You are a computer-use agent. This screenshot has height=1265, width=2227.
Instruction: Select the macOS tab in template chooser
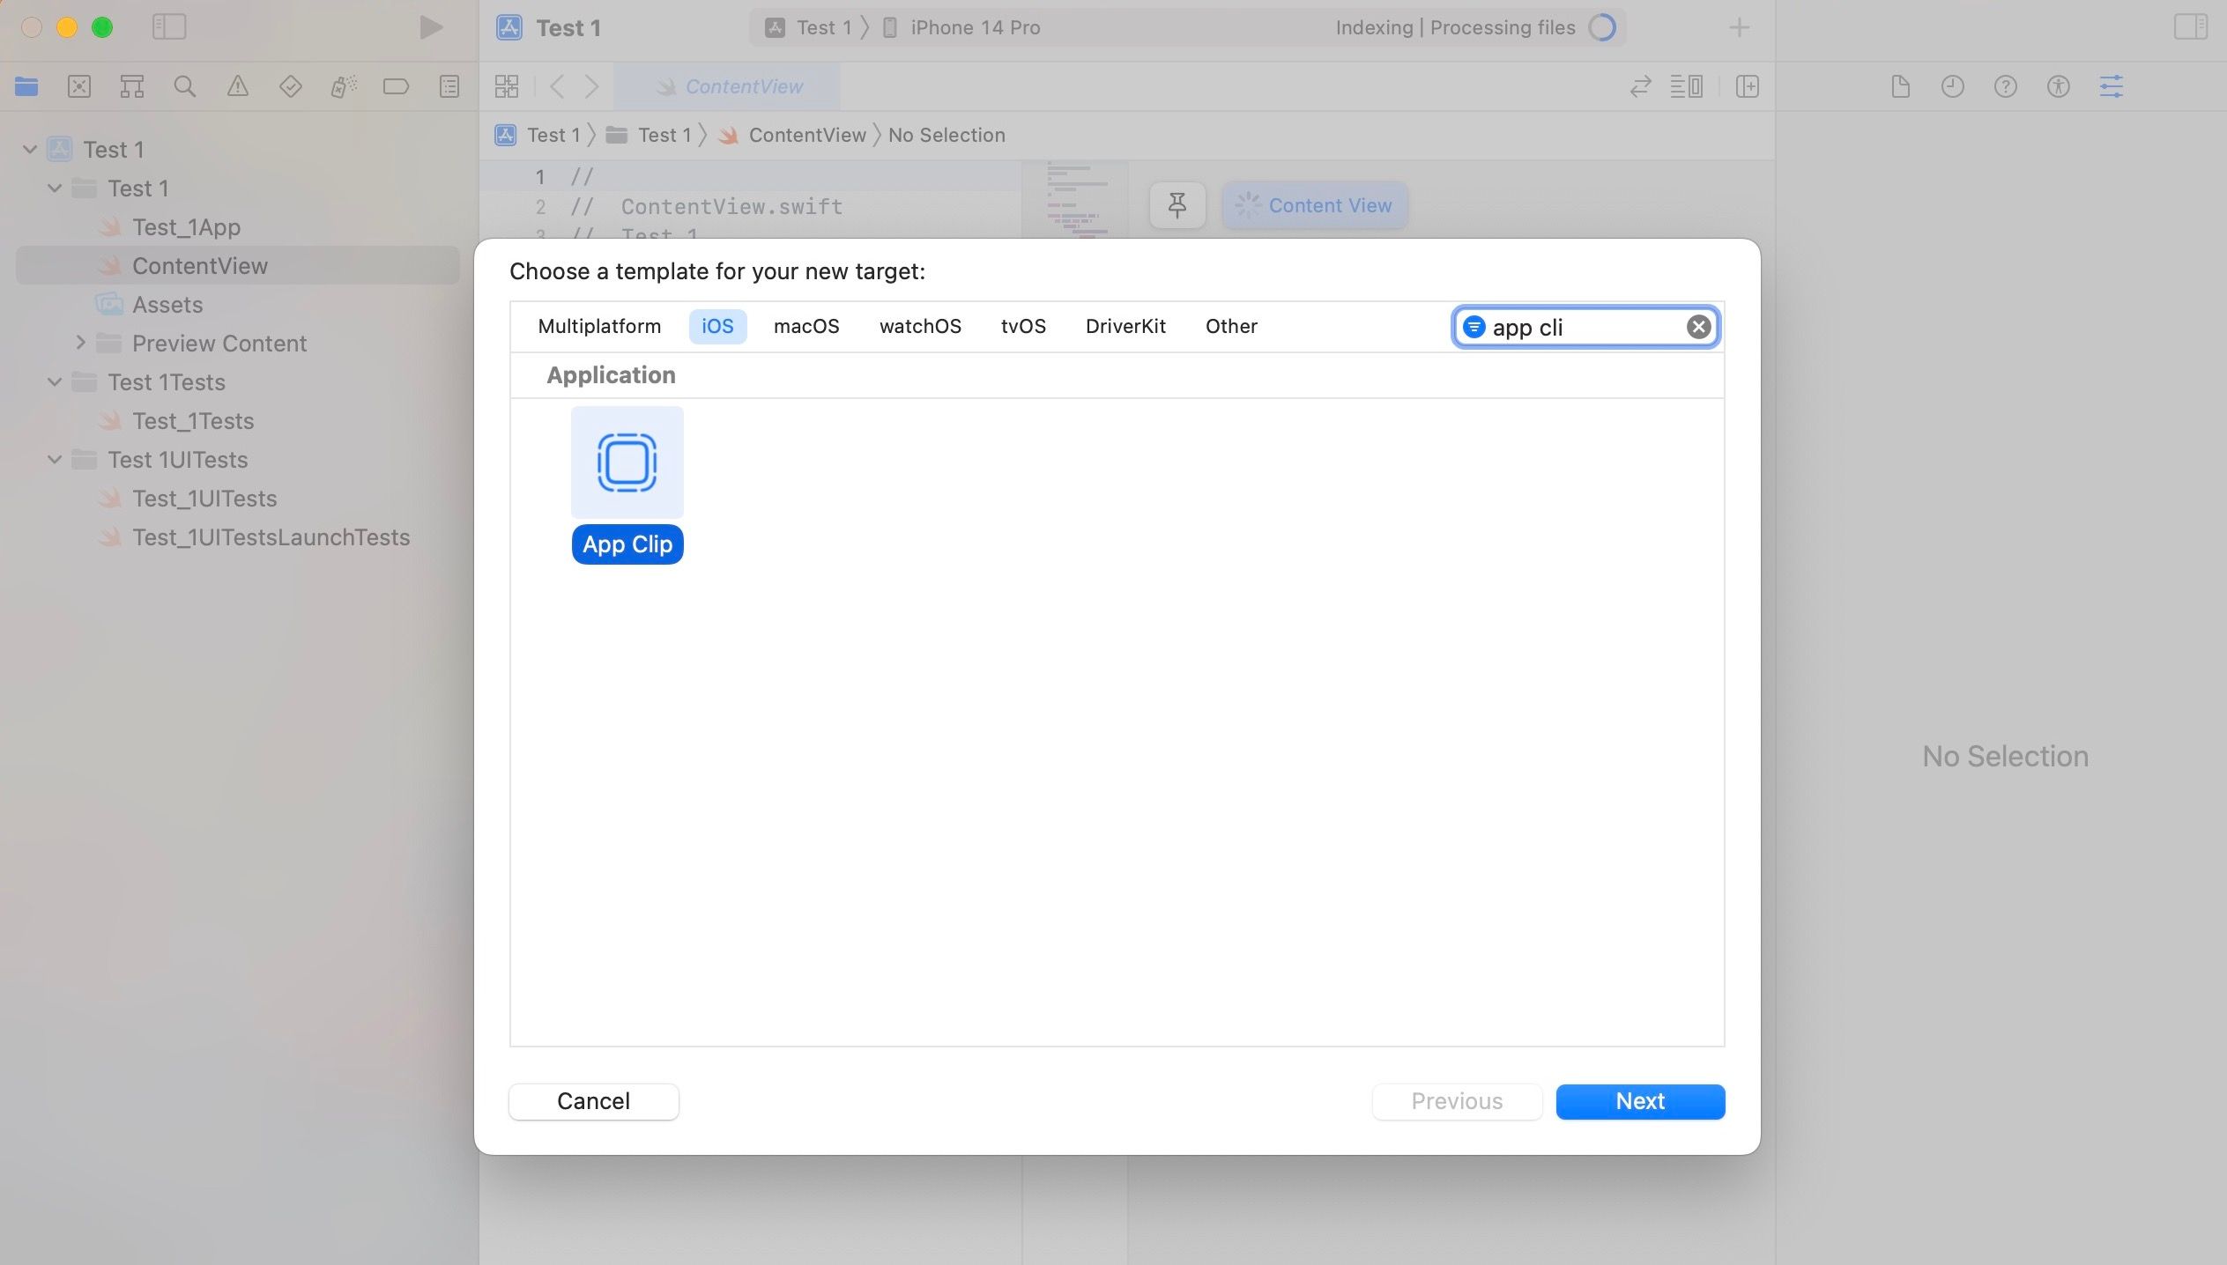coord(806,326)
